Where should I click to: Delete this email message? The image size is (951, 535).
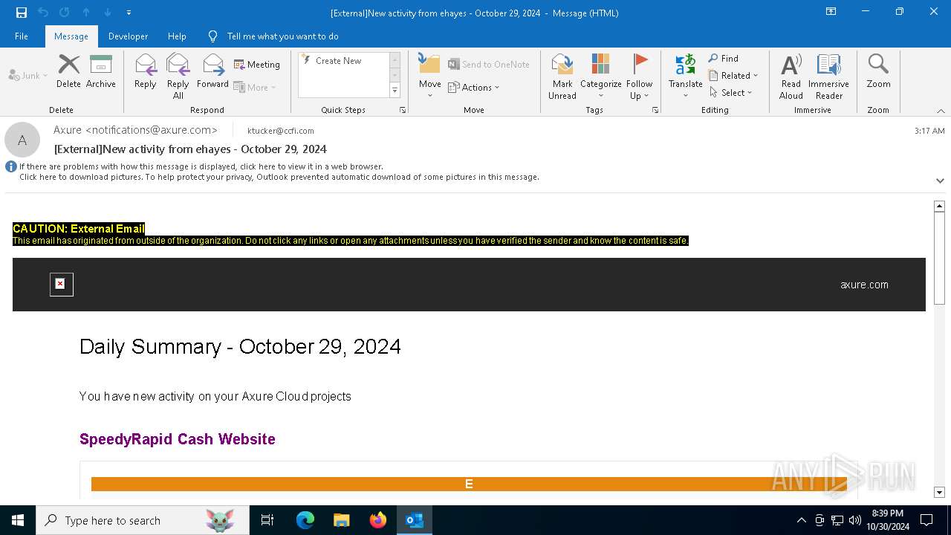coord(68,72)
